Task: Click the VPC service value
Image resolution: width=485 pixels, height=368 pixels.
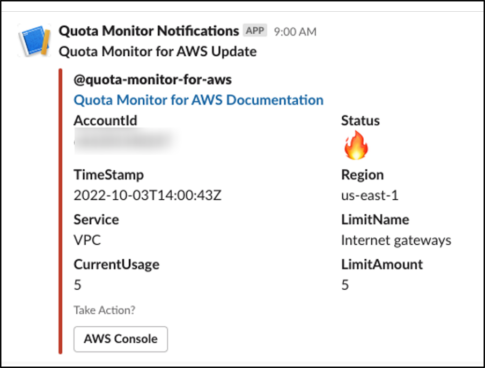Action: pyautogui.click(x=87, y=240)
